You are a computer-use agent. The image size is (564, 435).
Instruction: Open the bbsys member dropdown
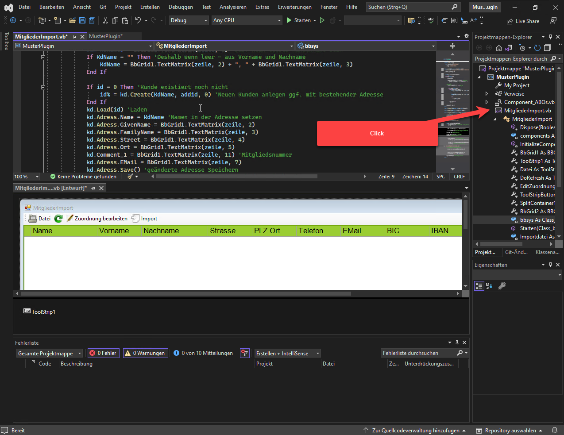(x=366, y=46)
